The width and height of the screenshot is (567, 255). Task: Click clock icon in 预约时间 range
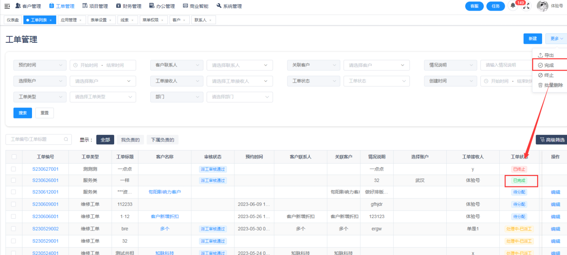(x=75, y=65)
